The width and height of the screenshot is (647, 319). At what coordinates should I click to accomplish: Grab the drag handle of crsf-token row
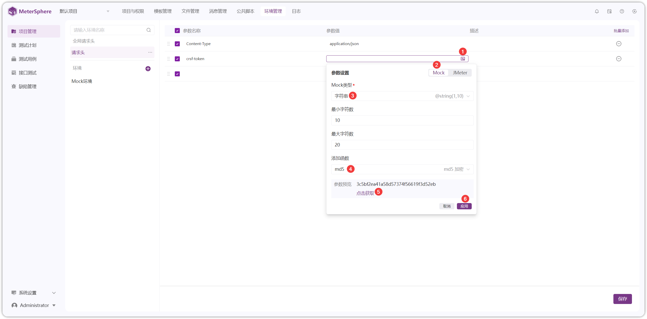pos(169,59)
